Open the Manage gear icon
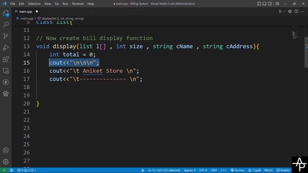This screenshot has width=308, height=173. (x=6, y=161)
